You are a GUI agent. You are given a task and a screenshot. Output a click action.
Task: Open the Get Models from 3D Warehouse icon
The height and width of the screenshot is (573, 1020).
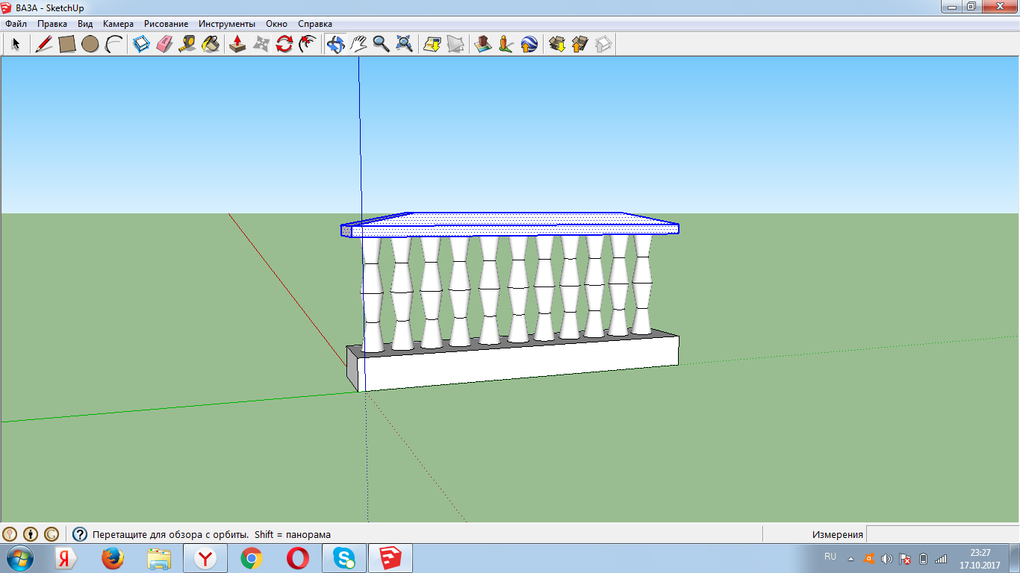(x=557, y=45)
